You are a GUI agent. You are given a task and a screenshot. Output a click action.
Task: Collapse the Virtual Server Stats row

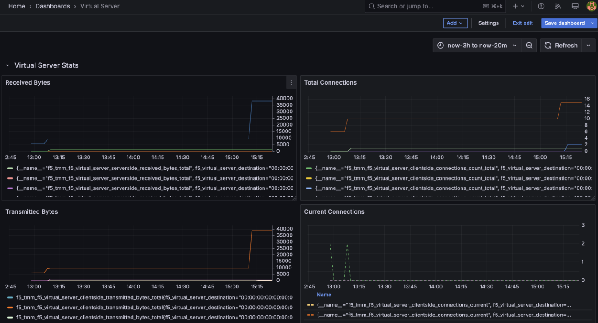pyautogui.click(x=8, y=65)
